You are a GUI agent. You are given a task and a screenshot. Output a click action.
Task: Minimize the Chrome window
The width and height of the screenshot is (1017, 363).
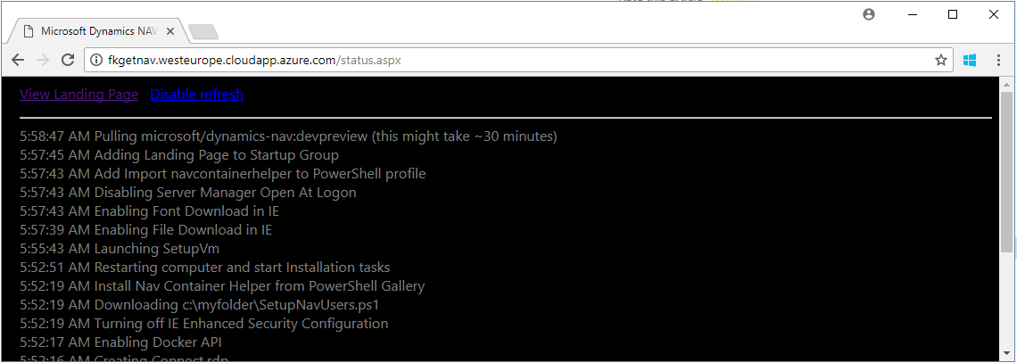tap(912, 14)
